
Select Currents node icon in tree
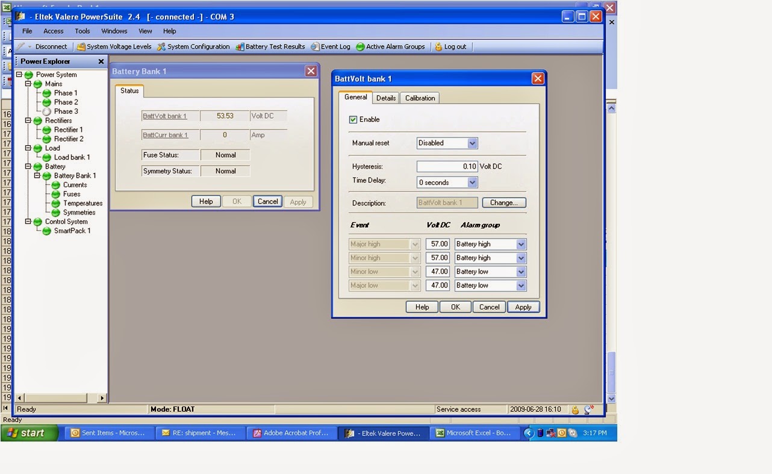[56, 185]
